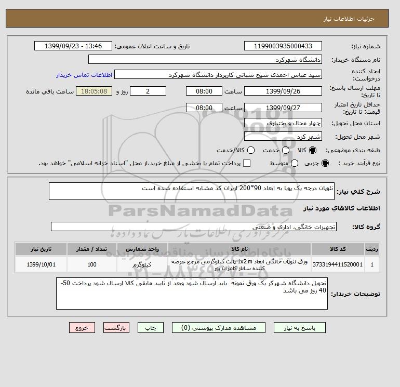Click the buyer notes text area

click(192, 293)
